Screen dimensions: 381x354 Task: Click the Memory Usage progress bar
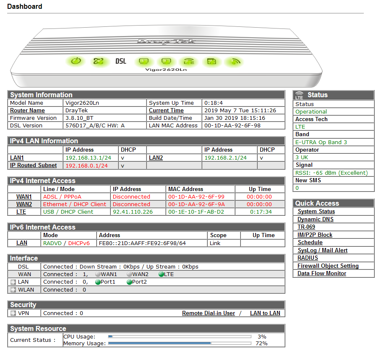click(x=179, y=344)
